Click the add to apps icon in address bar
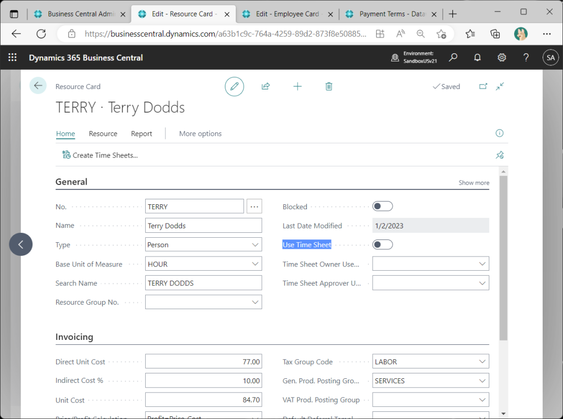 pos(380,34)
